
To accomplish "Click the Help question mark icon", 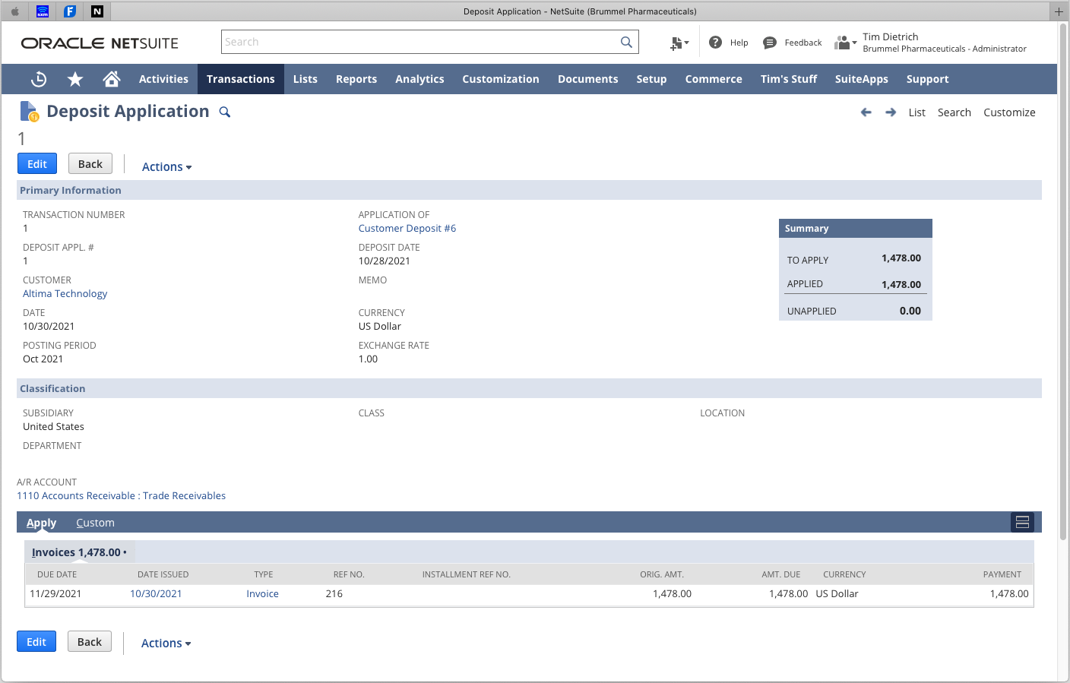I will (715, 43).
